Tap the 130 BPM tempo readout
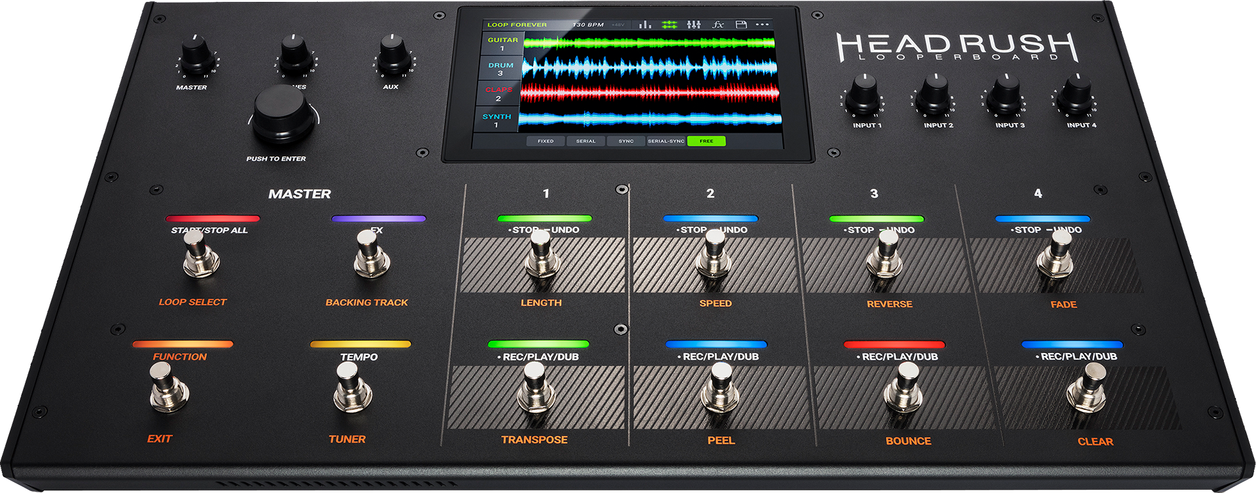Screen dimensions: 1256x493 588,25
